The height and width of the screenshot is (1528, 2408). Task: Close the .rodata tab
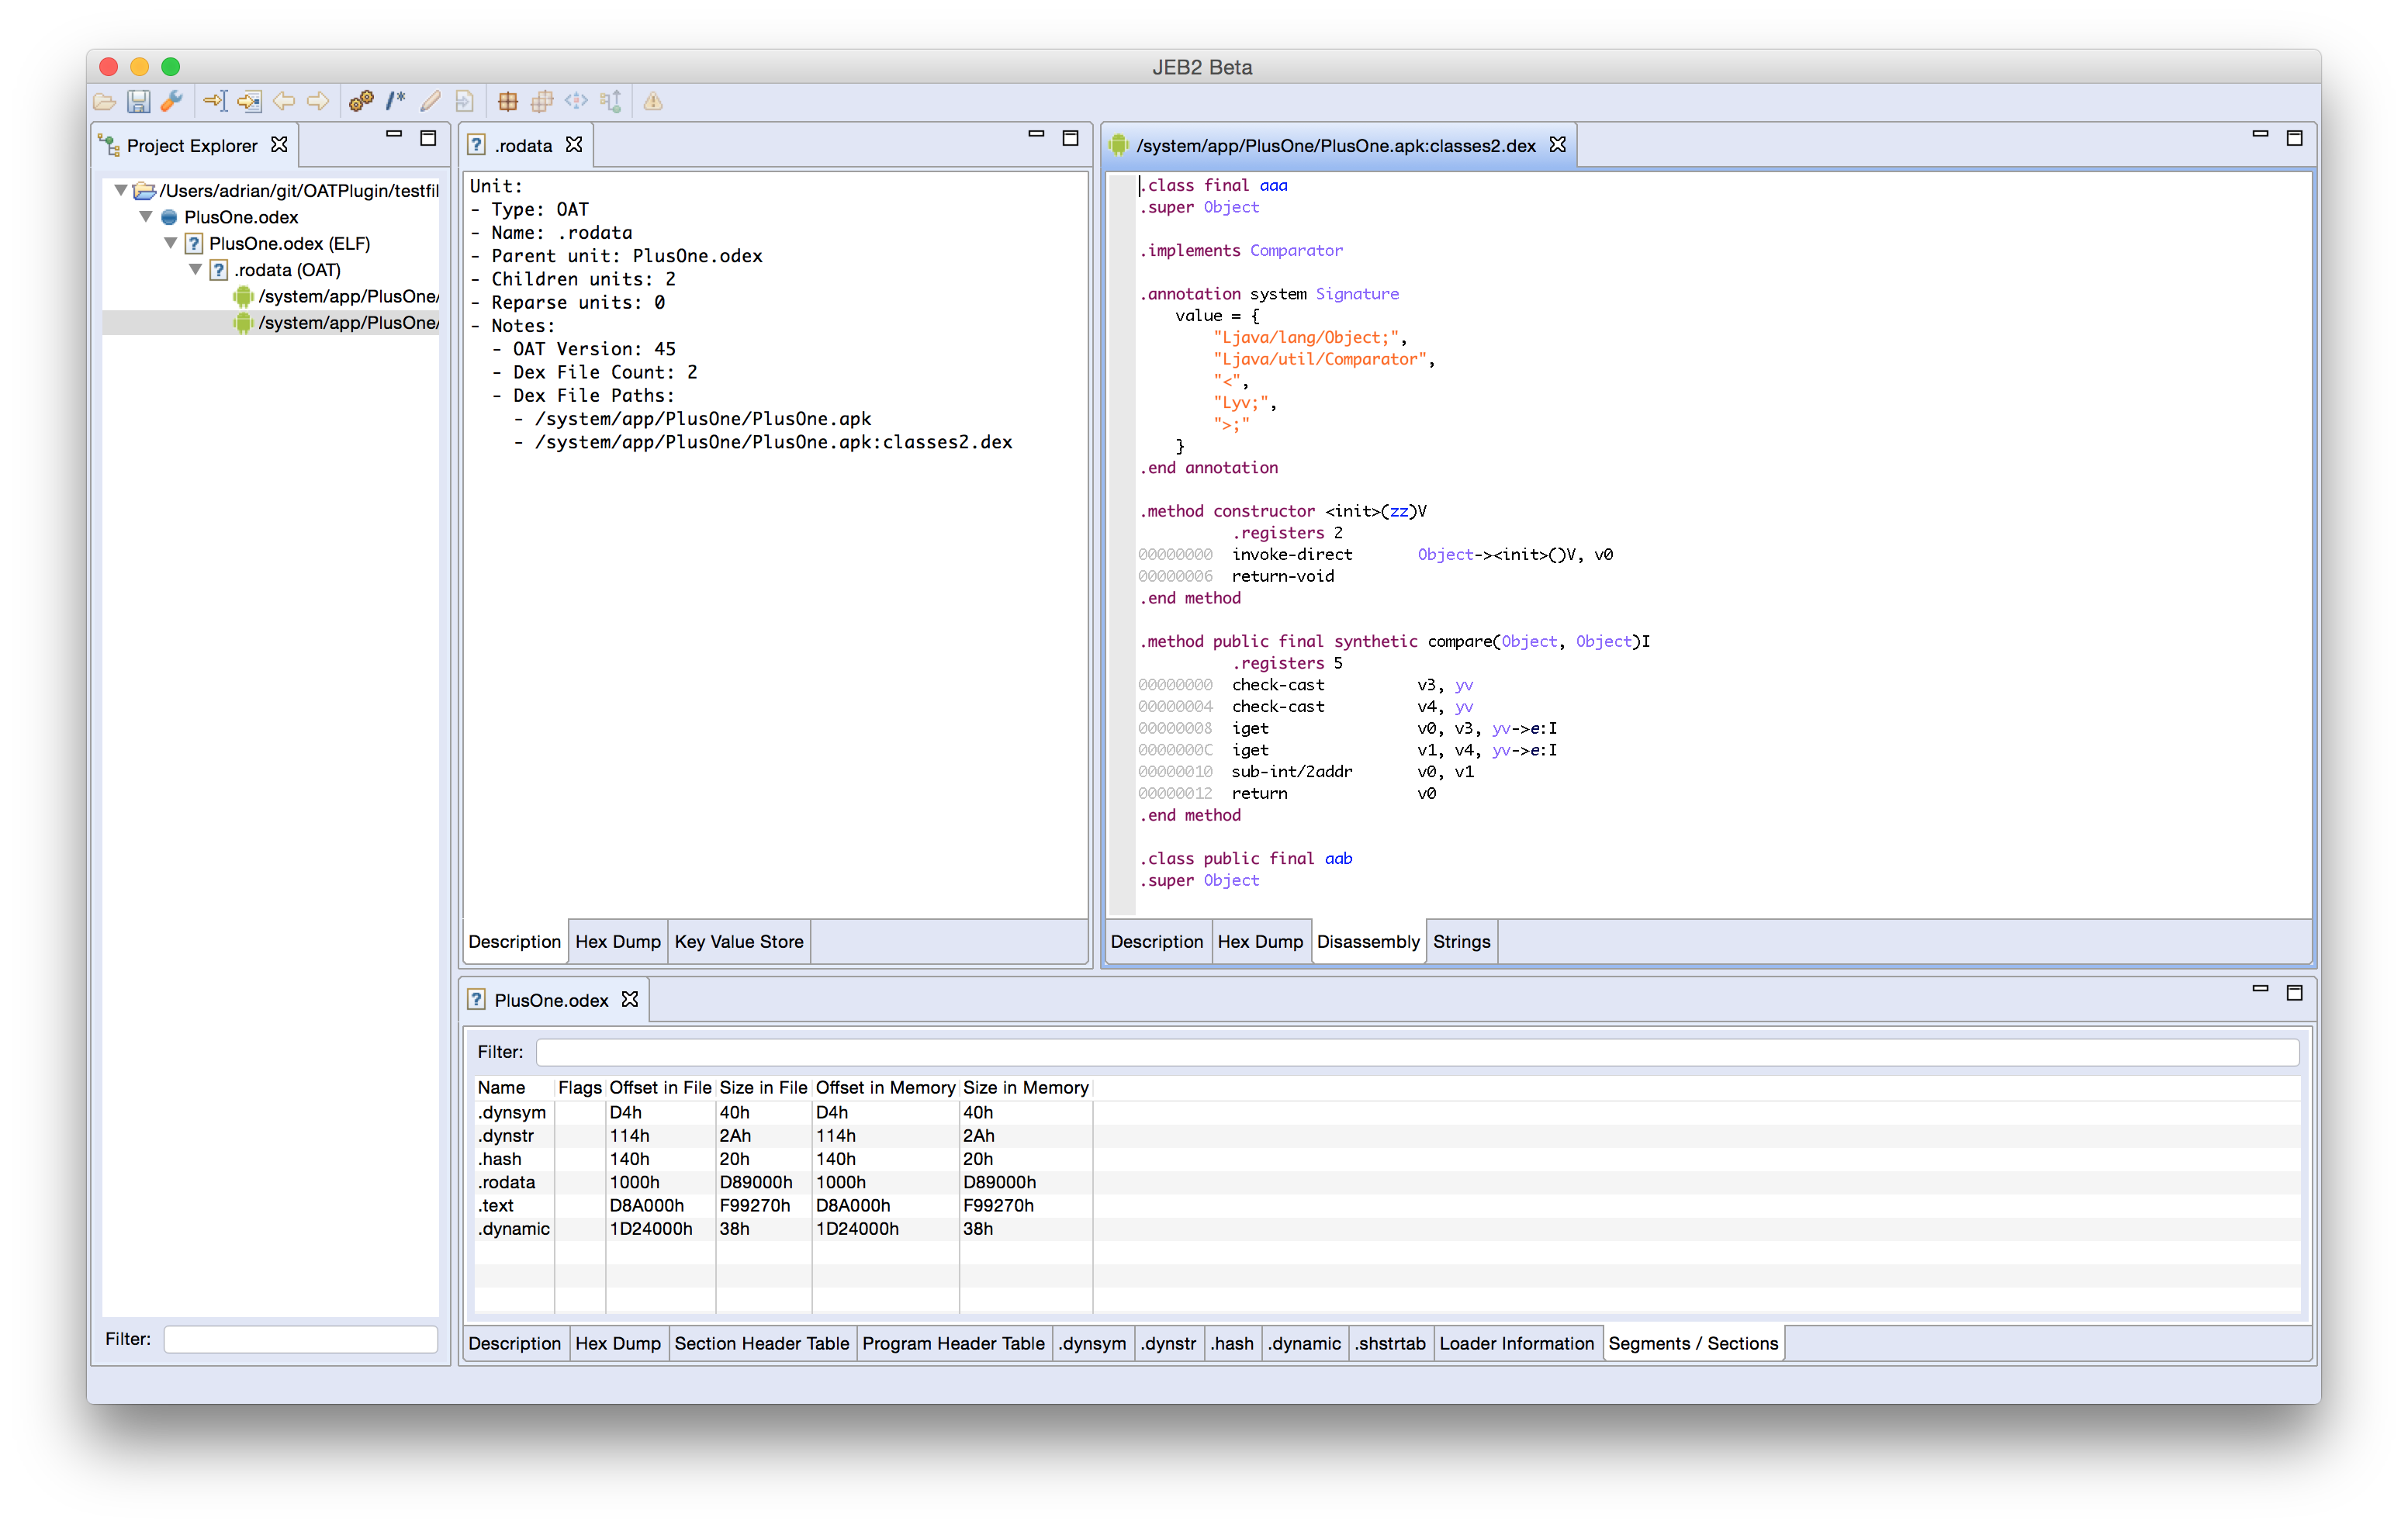coord(574,145)
